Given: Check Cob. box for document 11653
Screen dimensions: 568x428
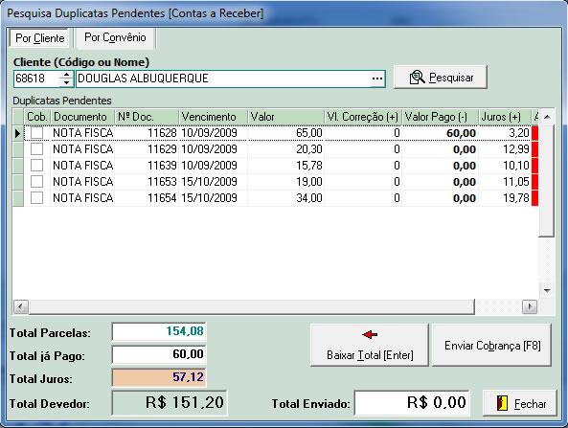Looking at the screenshot, I should [x=36, y=181].
